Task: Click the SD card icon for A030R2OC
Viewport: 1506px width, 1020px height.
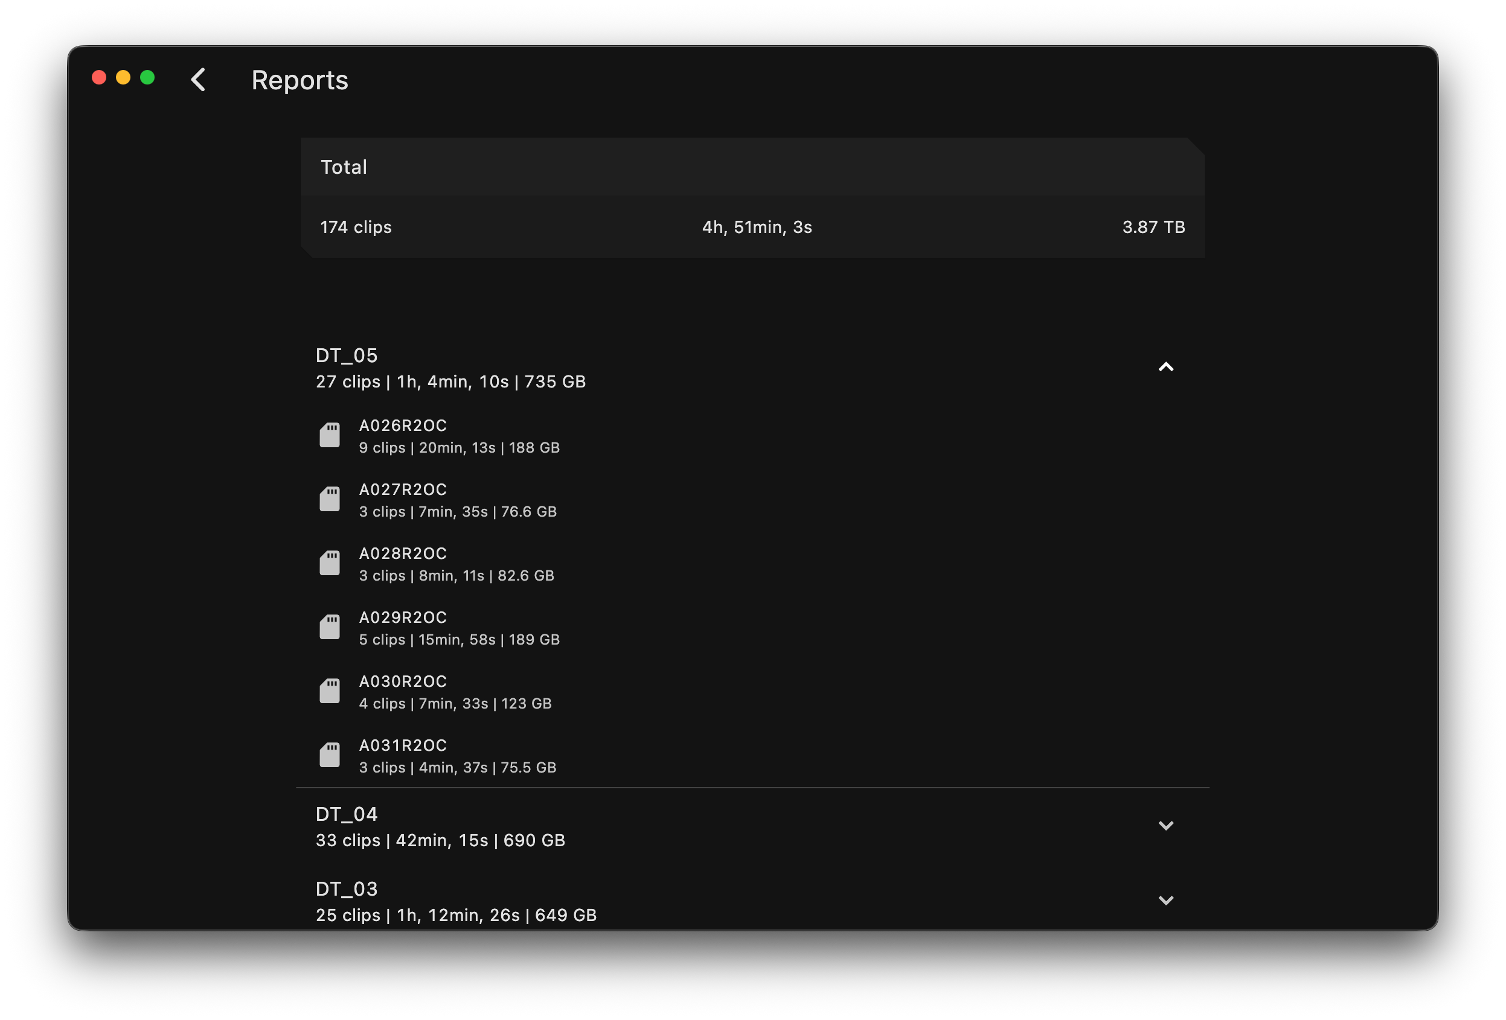Action: point(330,690)
